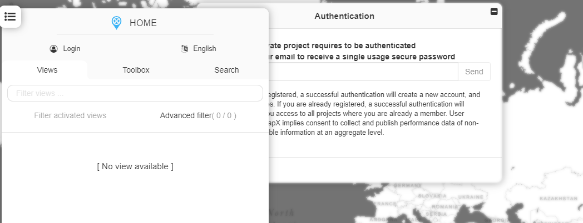The image size is (583, 223).
Task: Open the HOME project title
Action: 143,23
